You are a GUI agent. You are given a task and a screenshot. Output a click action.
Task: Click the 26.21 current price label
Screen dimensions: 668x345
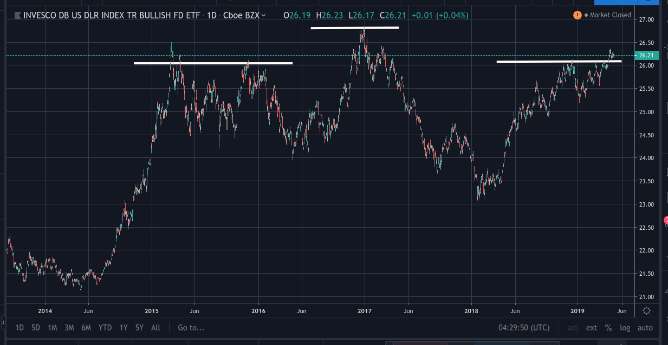pos(648,55)
